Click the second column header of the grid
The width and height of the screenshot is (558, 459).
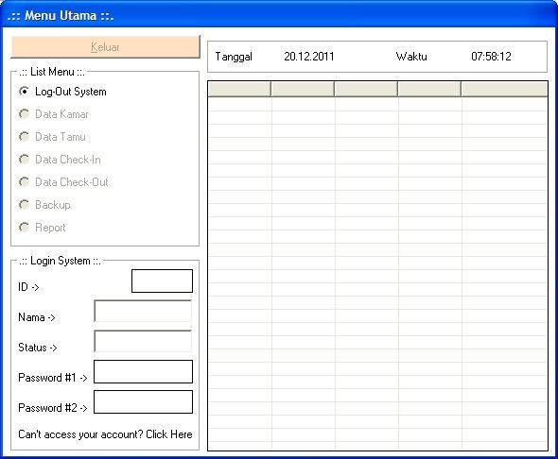pyautogui.click(x=303, y=89)
